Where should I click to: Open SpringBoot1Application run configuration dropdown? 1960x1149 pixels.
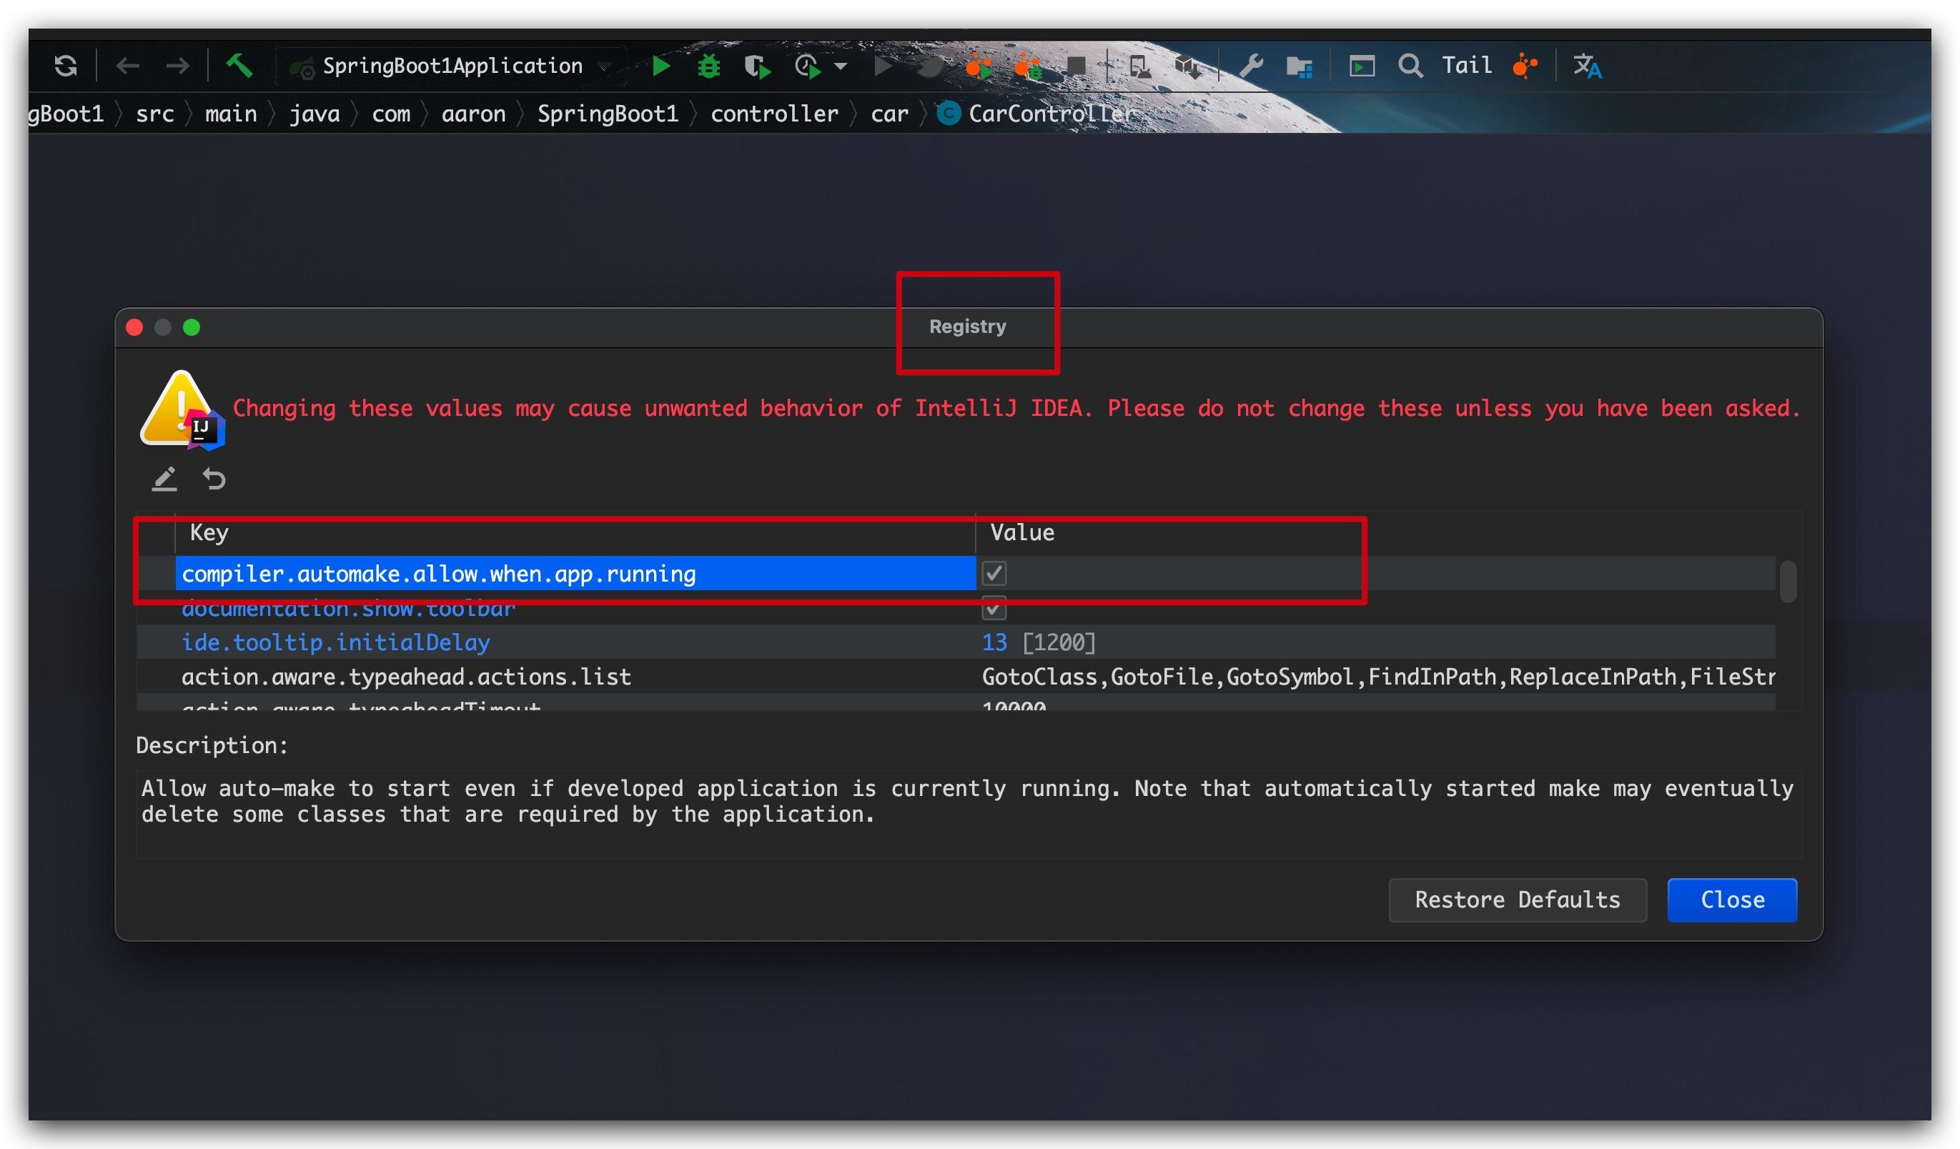450,66
